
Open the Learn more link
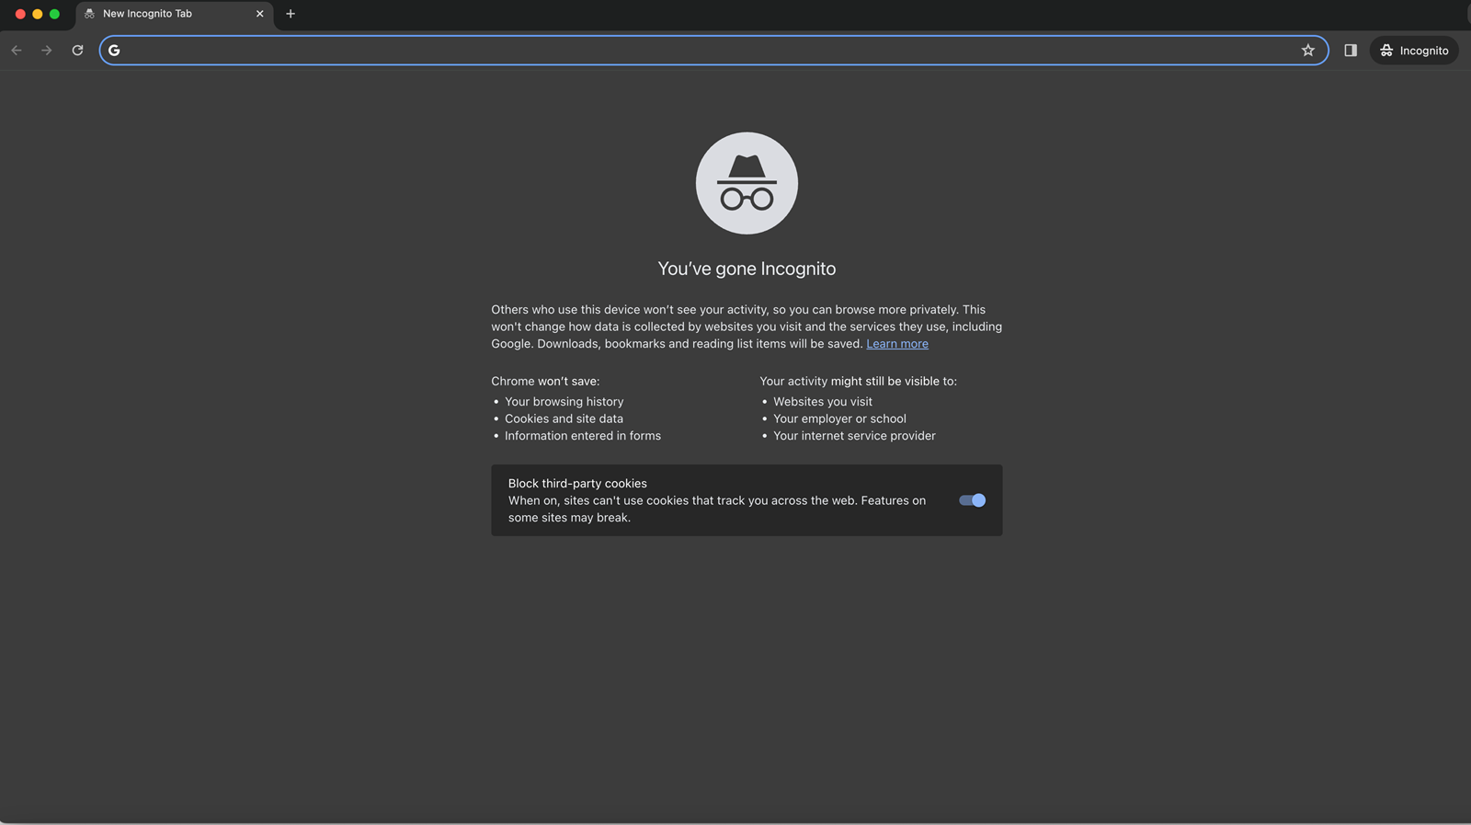pos(897,344)
